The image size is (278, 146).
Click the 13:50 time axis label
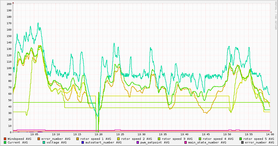(227, 134)
